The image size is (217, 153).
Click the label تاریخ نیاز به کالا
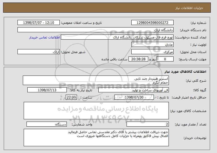(81, 90)
